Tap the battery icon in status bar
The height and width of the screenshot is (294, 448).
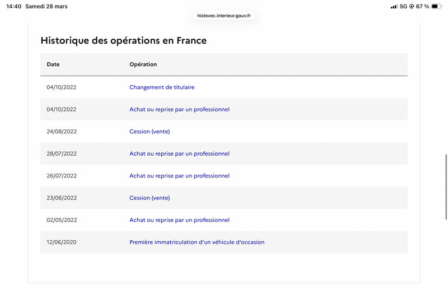tap(436, 7)
